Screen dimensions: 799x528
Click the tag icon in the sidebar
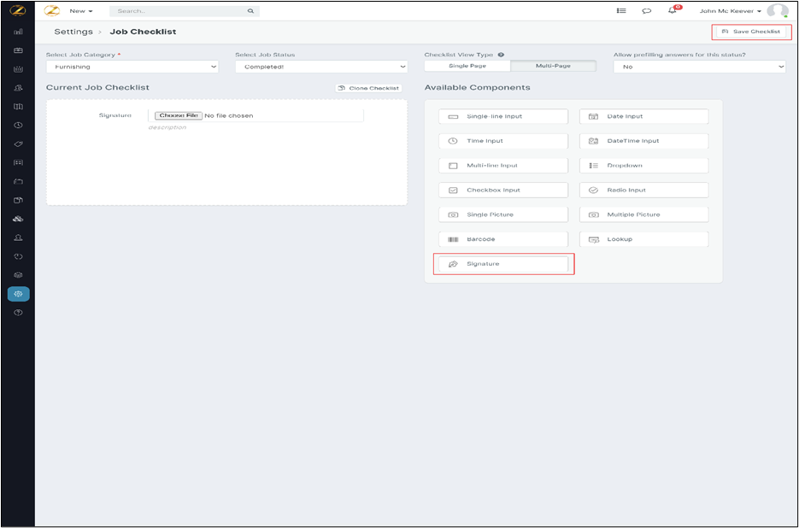(18, 144)
